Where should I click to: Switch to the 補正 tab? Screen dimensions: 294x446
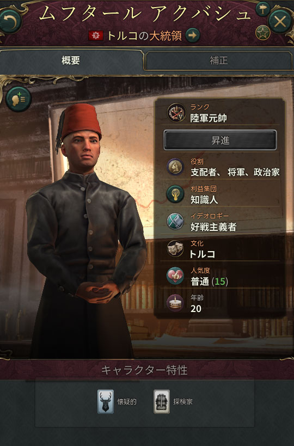[x=219, y=60]
